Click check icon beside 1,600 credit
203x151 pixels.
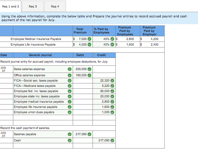pos(112,107)
